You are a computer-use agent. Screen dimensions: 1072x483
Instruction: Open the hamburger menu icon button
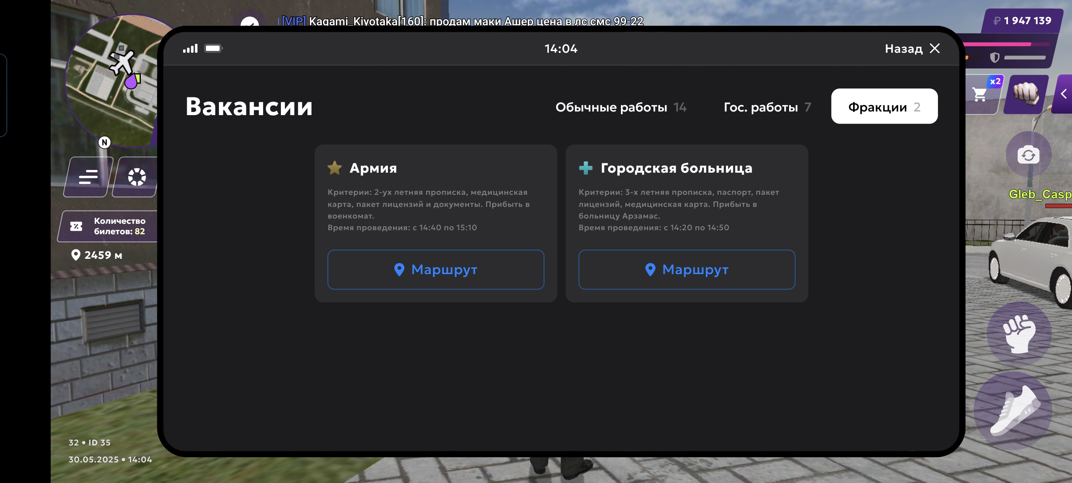coord(88,177)
